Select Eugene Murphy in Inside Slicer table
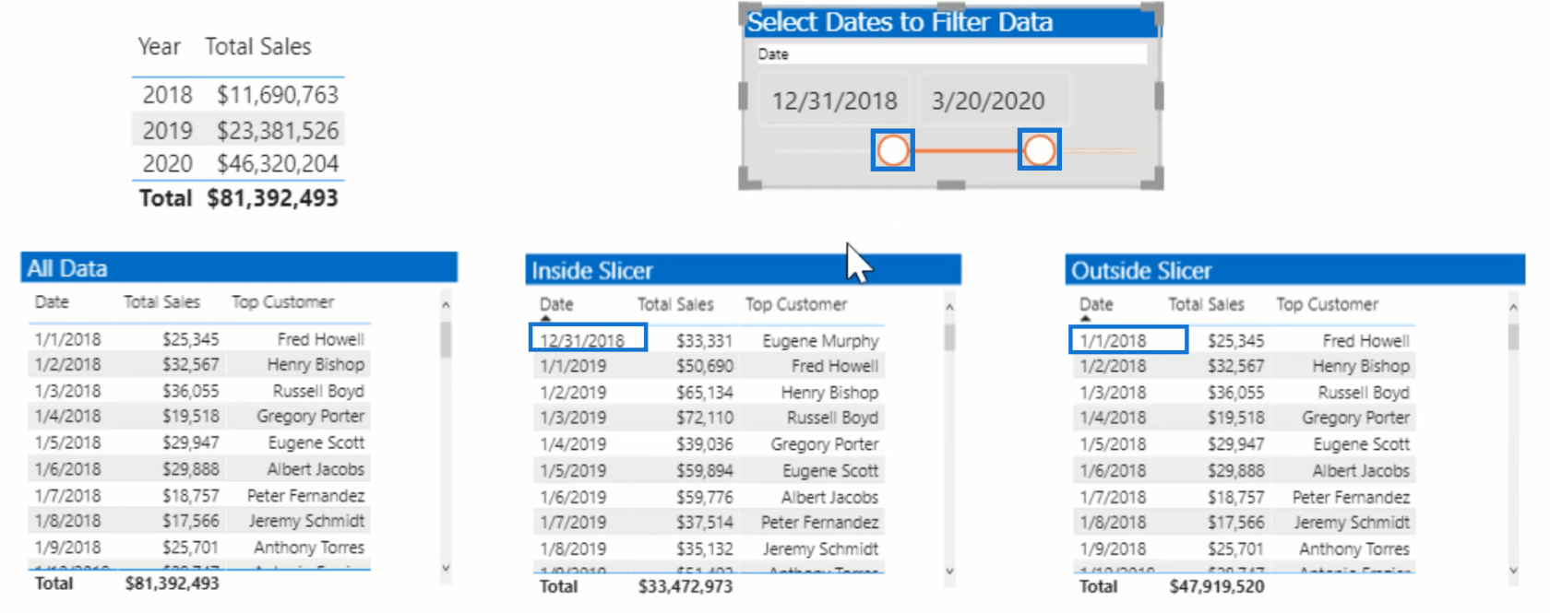Viewport: 1550px width, 613px height. pos(820,341)
